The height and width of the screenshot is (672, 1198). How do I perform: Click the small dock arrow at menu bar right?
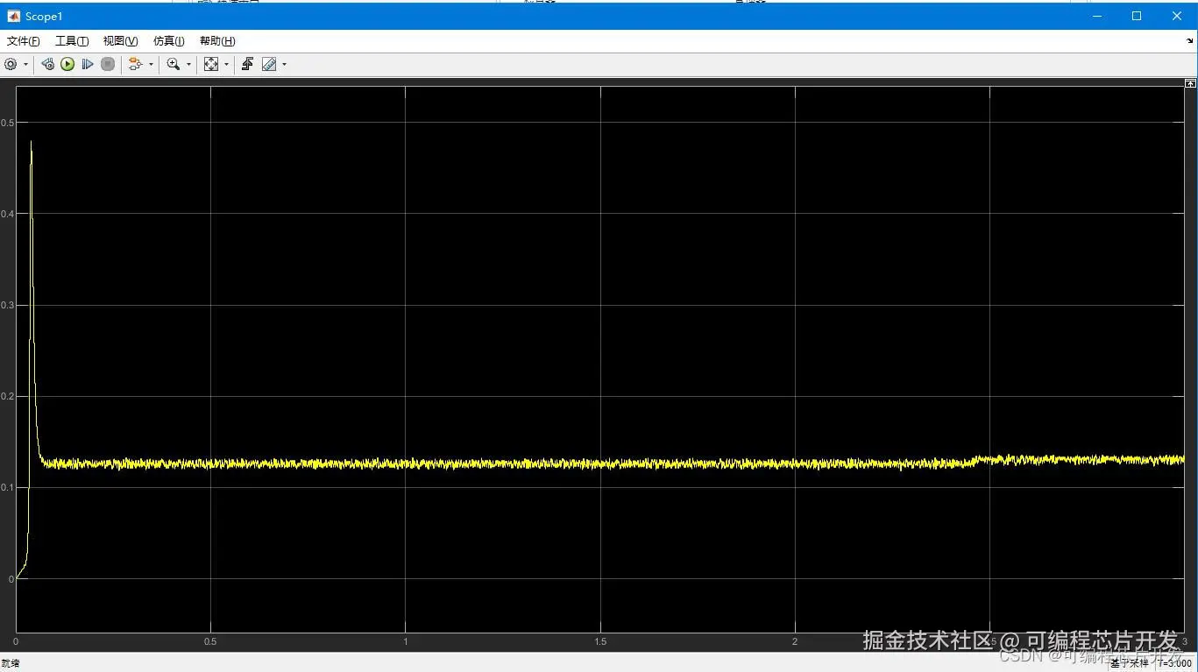(1190, 41)
